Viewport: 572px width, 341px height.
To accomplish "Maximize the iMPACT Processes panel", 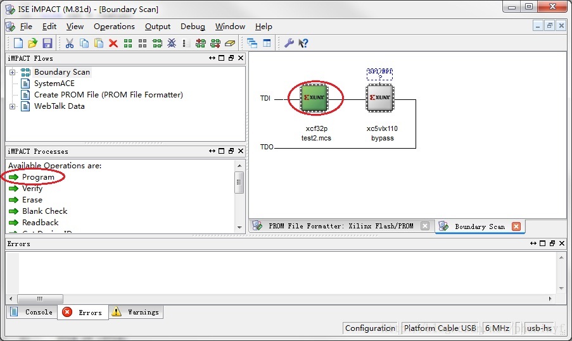I will [222, 151].
